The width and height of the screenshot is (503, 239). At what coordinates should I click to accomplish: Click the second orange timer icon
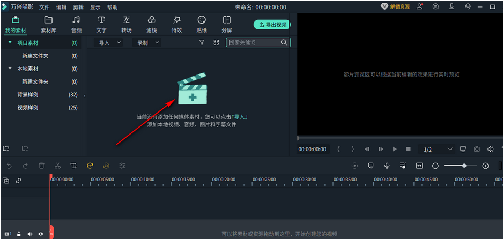106,166
